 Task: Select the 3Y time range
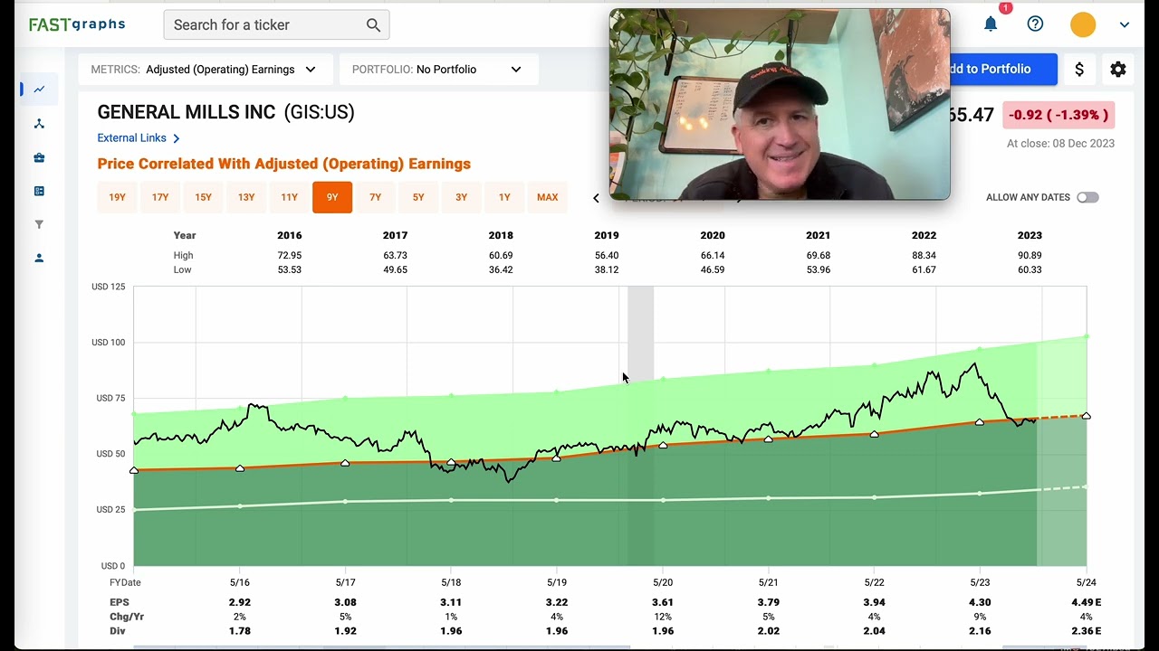coord(461,197)
